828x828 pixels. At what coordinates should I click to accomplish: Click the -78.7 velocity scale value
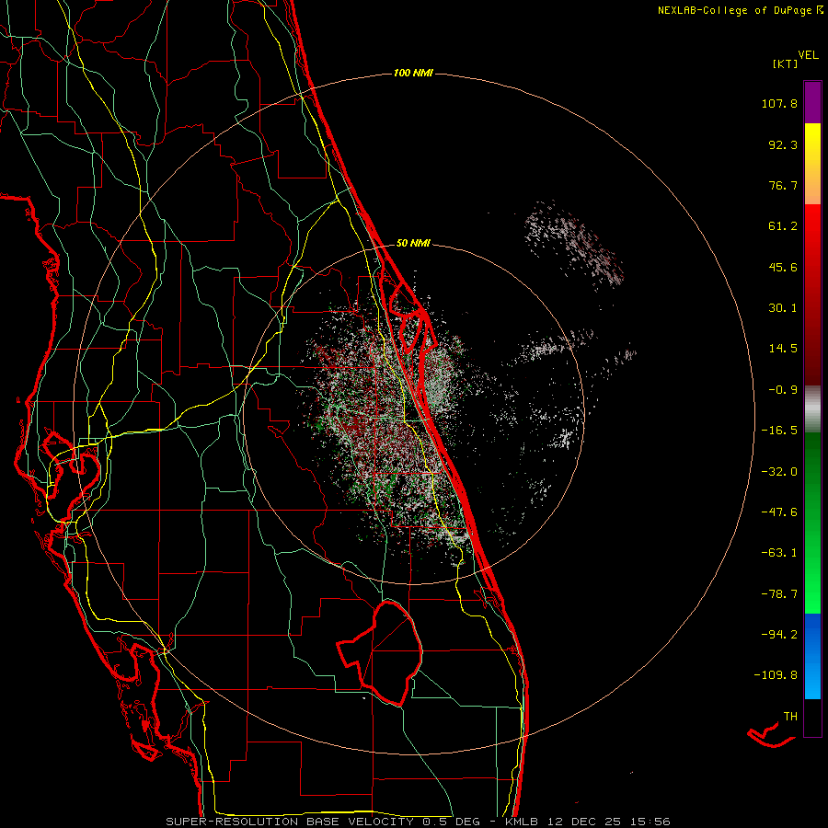click(x=779, y=594)
